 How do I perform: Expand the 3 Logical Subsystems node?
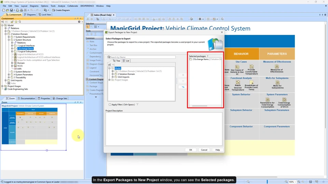[12, 51]
